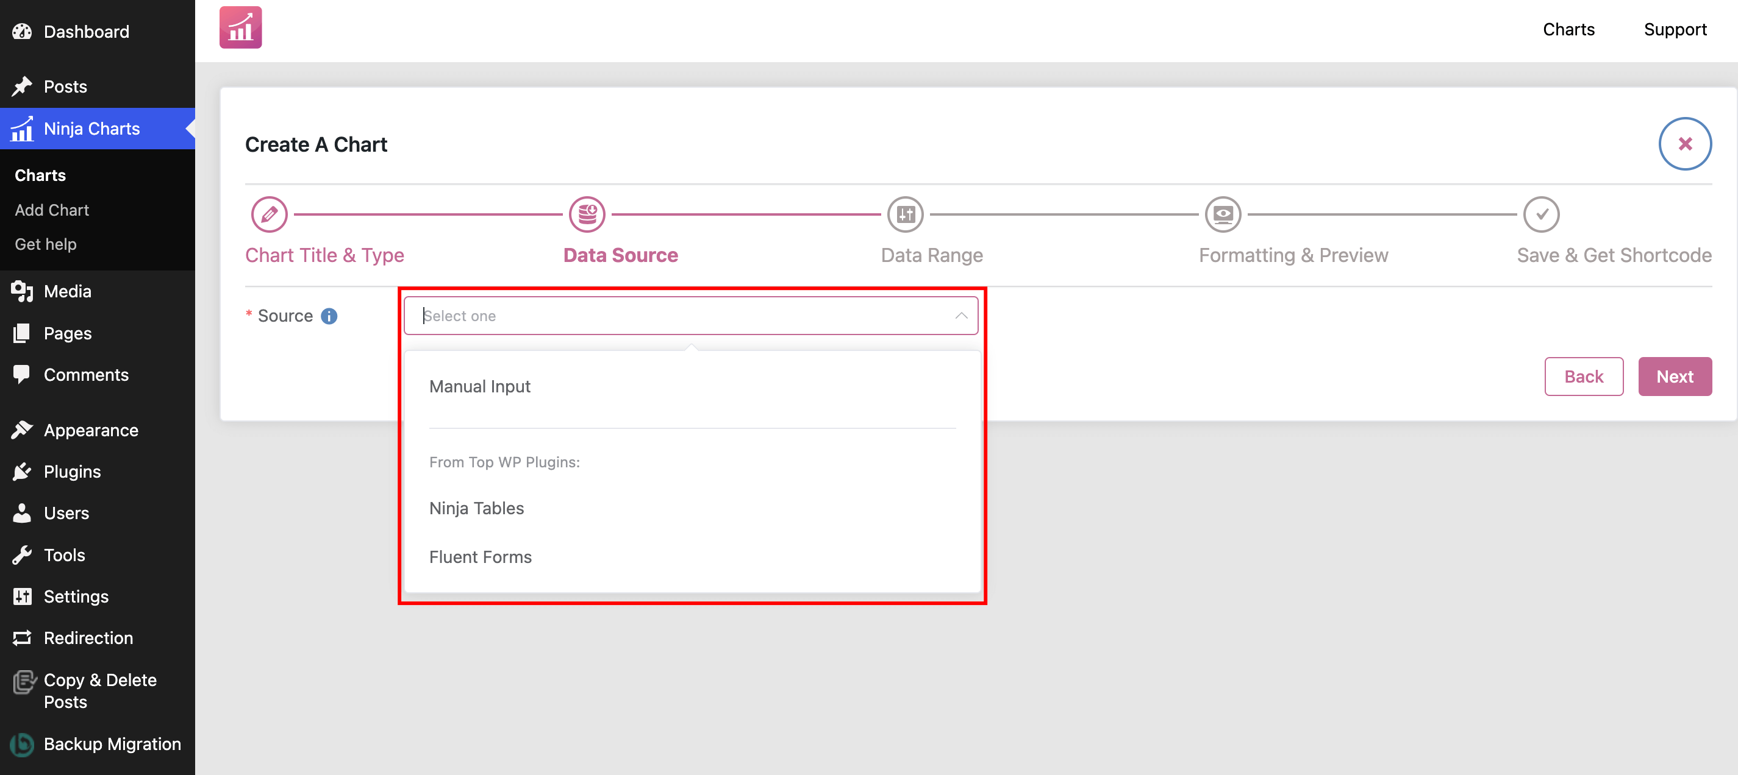The width and height of the screenshot is (1738, 775).
Task: Go to Chart Title & Type step label
Action: point(324,255)
